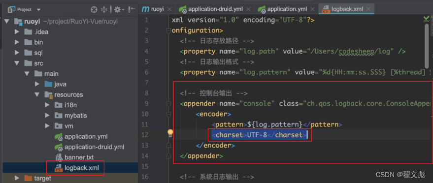This screenshot has width=433, height=183.
Task: Select the sql folder in tree
Action: coord(33,53)
